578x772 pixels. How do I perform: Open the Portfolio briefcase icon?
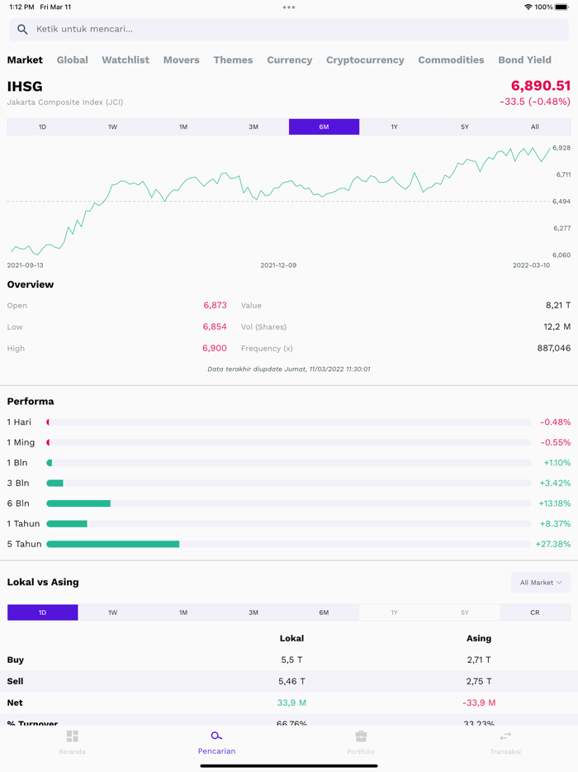(x=361, y=736)
